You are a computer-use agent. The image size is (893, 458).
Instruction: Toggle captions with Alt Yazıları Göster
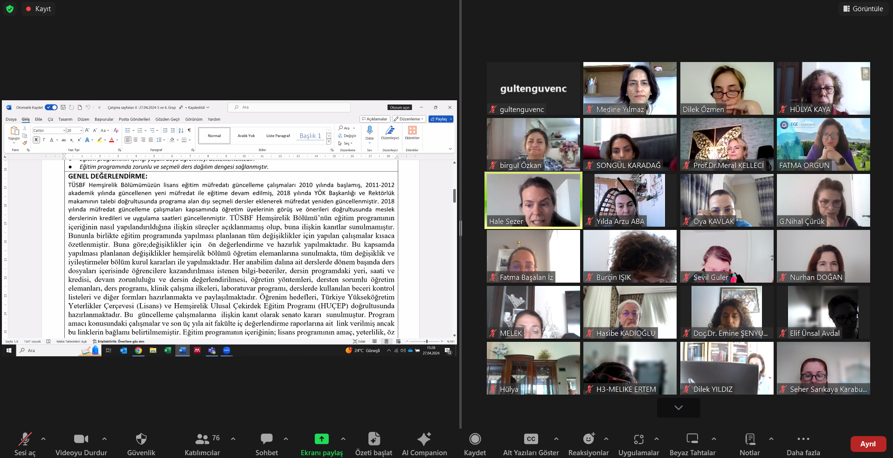[531, 444]
